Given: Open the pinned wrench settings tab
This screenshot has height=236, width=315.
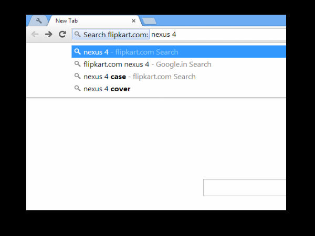Looking at the screenshot, I should [x=39, y=21].
